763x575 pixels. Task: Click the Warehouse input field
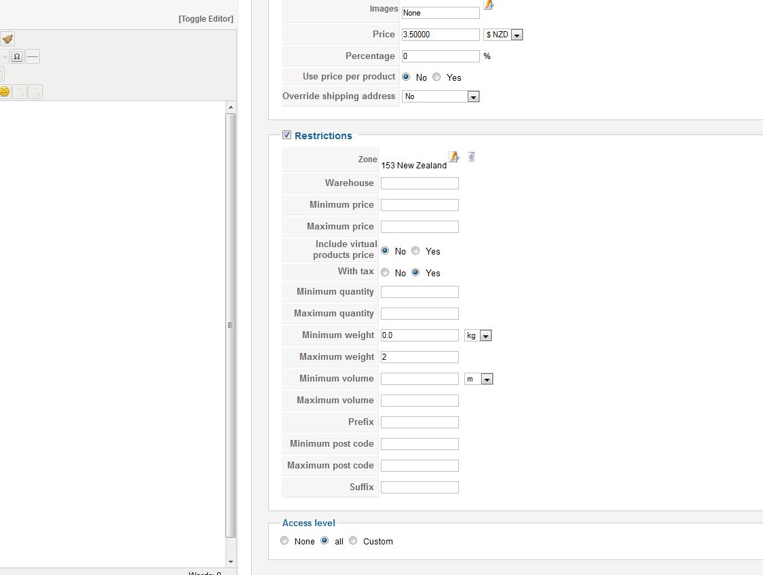pos(420,183)
